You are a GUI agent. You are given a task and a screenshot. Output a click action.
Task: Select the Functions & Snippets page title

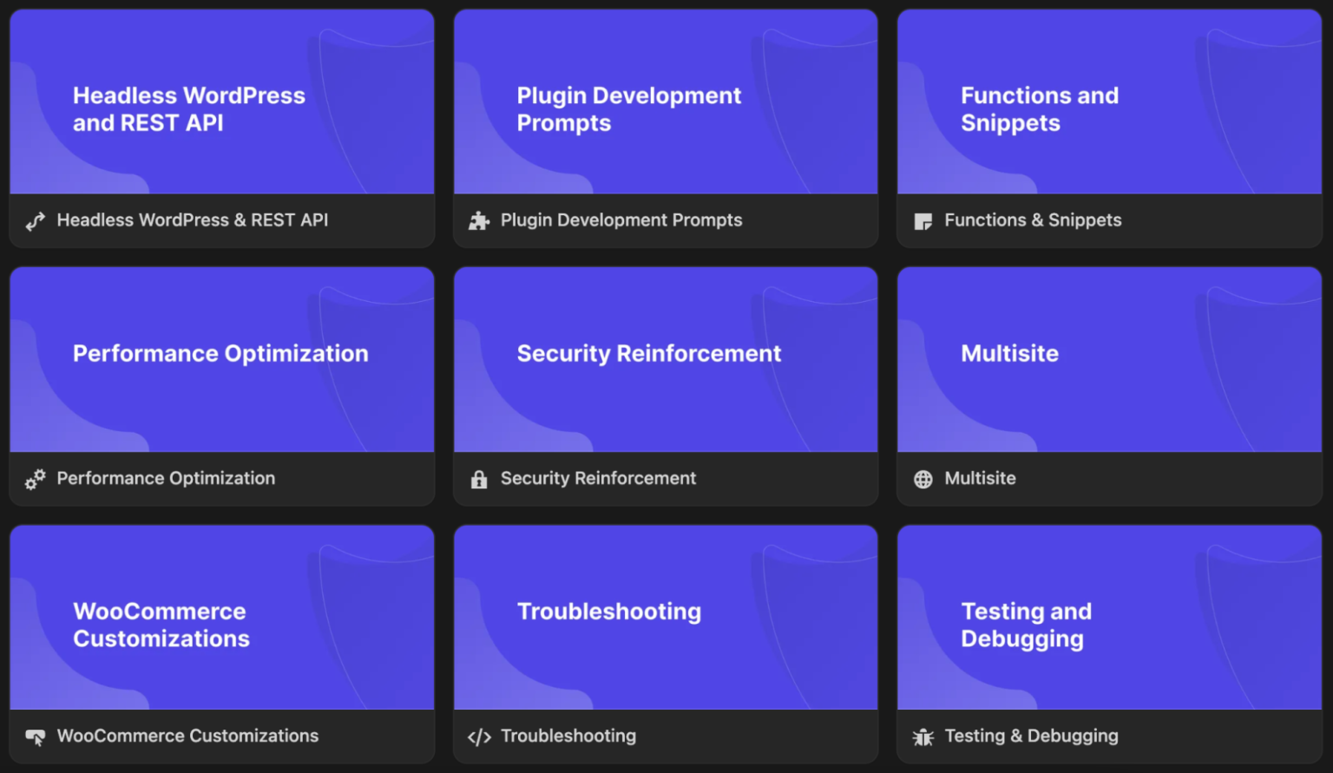[x=1033, y=220]
